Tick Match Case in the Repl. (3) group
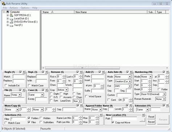This screenshot has height=132, width=172. click(x=29, y=85)
